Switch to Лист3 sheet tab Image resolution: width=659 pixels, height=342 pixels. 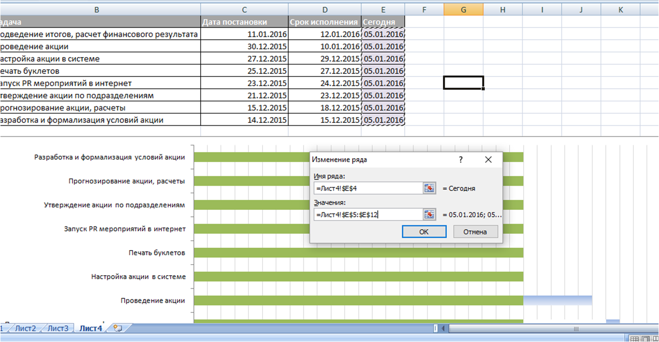click(58, 328)
